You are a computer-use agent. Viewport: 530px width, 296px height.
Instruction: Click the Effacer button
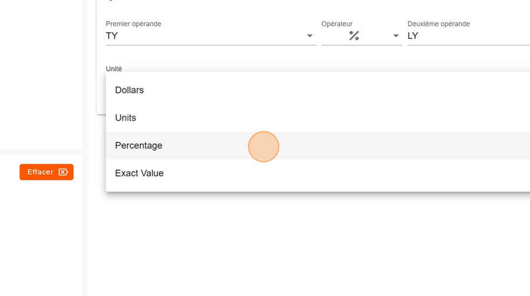pos(47,172)
